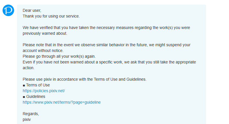
Task: Click the black square bullet before Guidelines
Action: 24,97
